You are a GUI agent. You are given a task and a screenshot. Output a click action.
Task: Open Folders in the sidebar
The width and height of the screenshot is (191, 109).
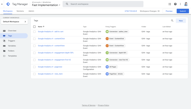(x=11, y=51)
